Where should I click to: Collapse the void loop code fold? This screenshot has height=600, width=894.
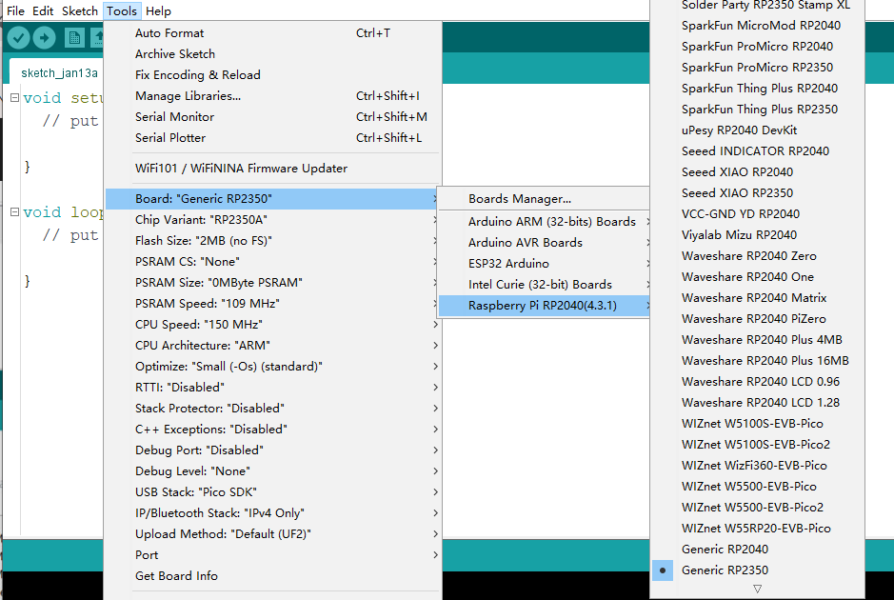(x=15, y=212)
